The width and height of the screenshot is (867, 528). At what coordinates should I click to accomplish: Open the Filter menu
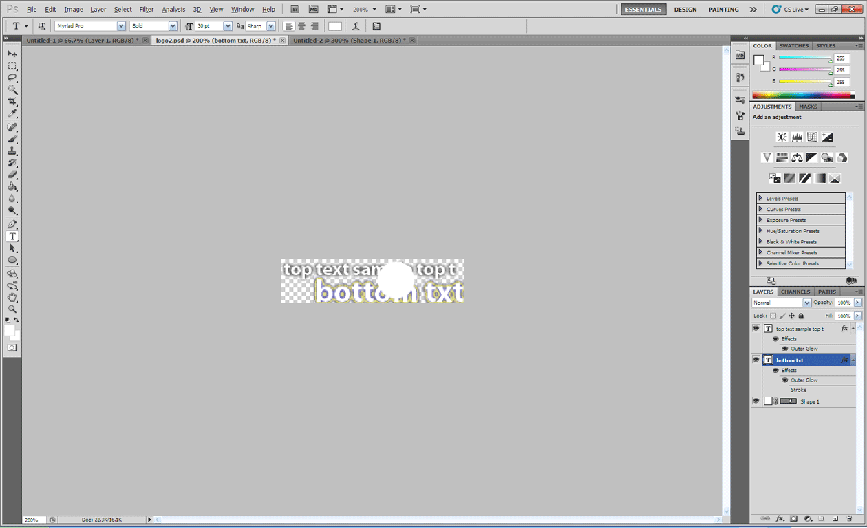click(x=146, y=9)
